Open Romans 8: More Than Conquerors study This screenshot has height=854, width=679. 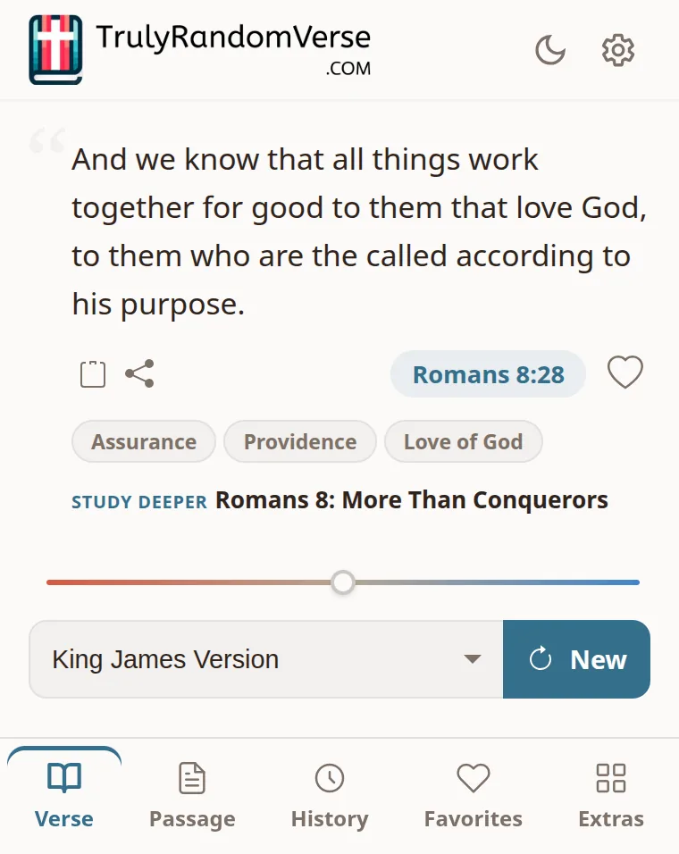[412, 500]
